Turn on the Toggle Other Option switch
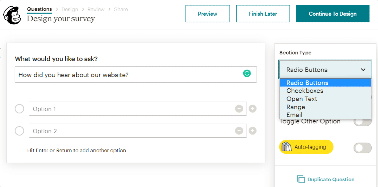 tap(362, 122)
